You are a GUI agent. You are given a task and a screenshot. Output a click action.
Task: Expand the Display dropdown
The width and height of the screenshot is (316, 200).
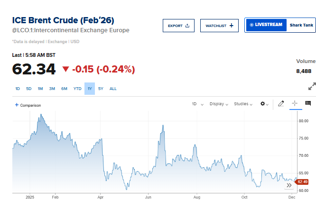point(219,104)
